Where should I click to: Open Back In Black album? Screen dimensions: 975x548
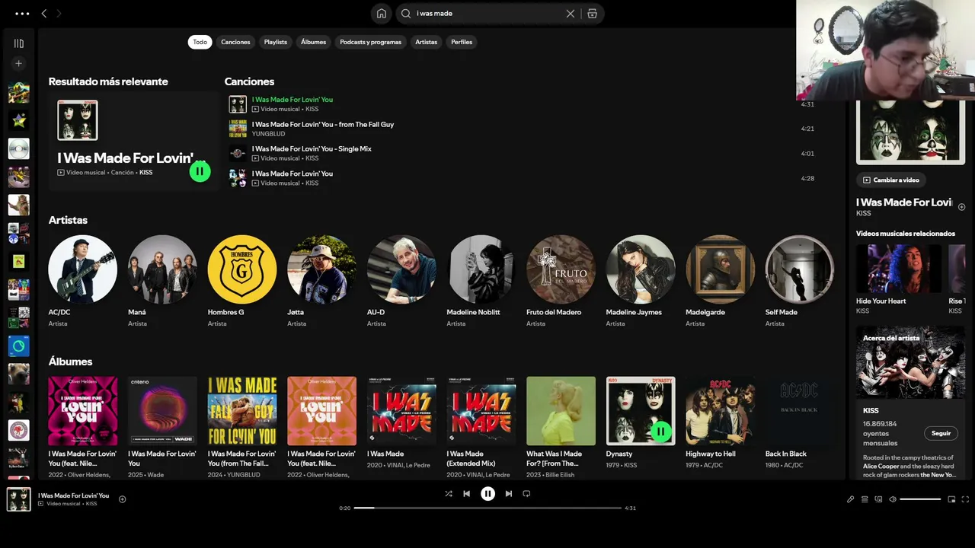(x=800, y=411)
